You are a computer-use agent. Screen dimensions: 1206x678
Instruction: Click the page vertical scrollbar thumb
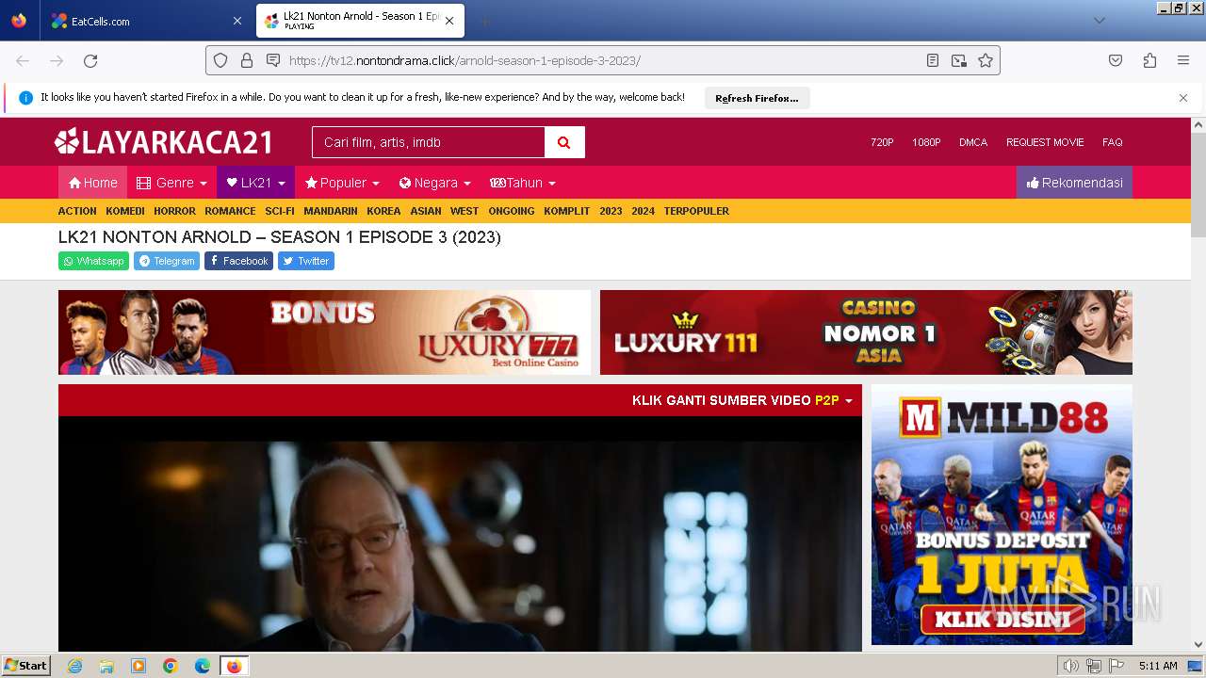pyautogui.click(x=1198, y=184)
